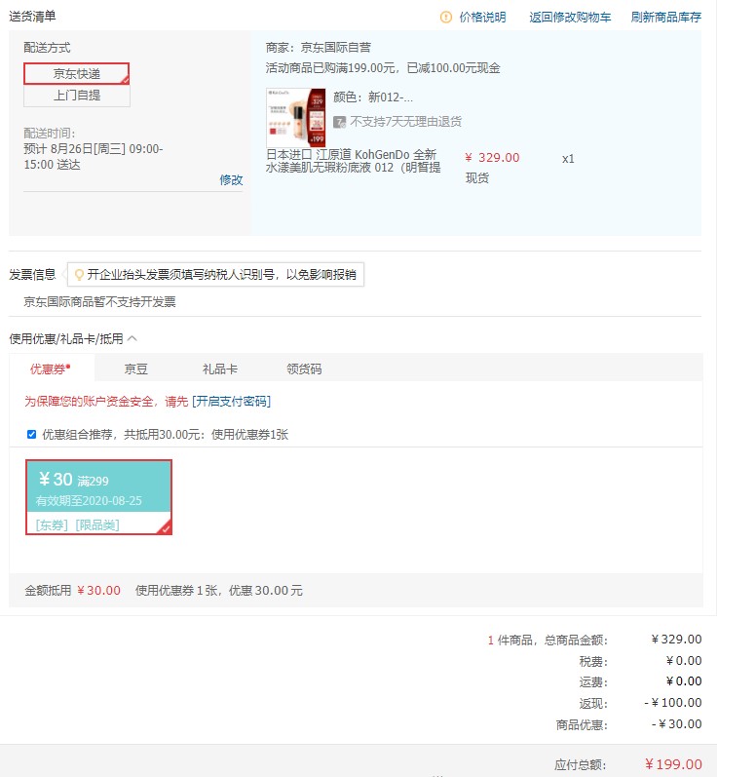
Task: Deselect the ¥30 满299 coupon card
Action: tap(98, 497)
